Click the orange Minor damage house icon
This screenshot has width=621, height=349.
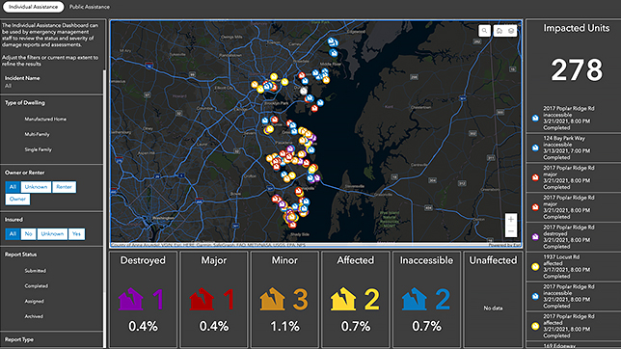[x=273, y=299]
